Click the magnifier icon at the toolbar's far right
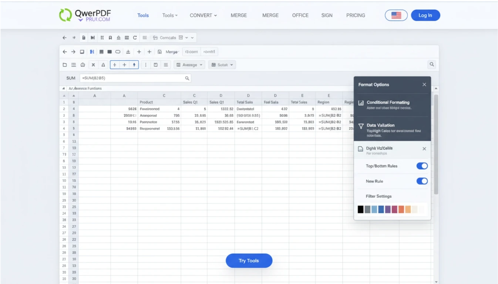The image size is (498, 284). coord(432,64)
